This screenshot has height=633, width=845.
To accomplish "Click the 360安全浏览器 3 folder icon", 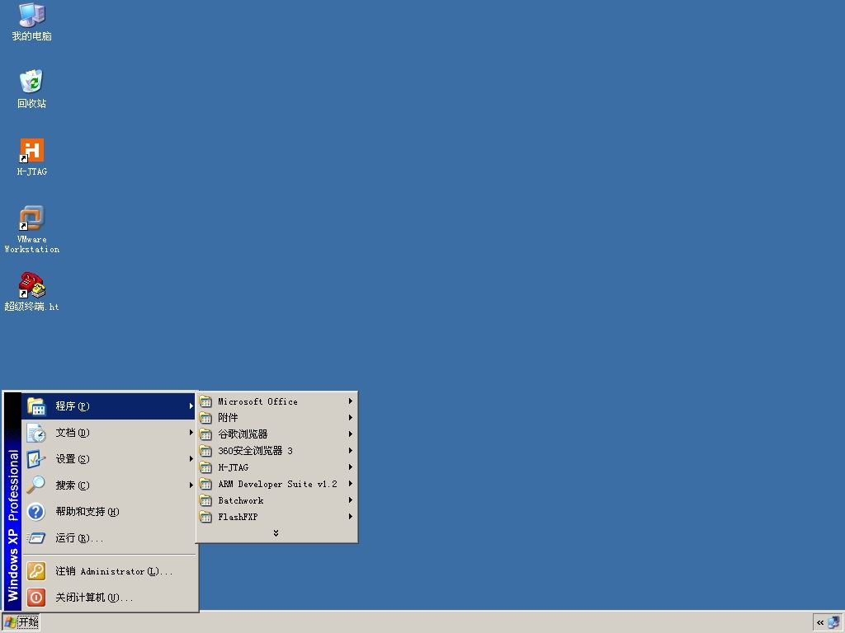I will pyautogui.click(x=205, y=451).
